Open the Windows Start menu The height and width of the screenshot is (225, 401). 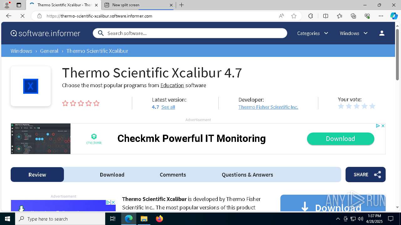pos(8,219)
